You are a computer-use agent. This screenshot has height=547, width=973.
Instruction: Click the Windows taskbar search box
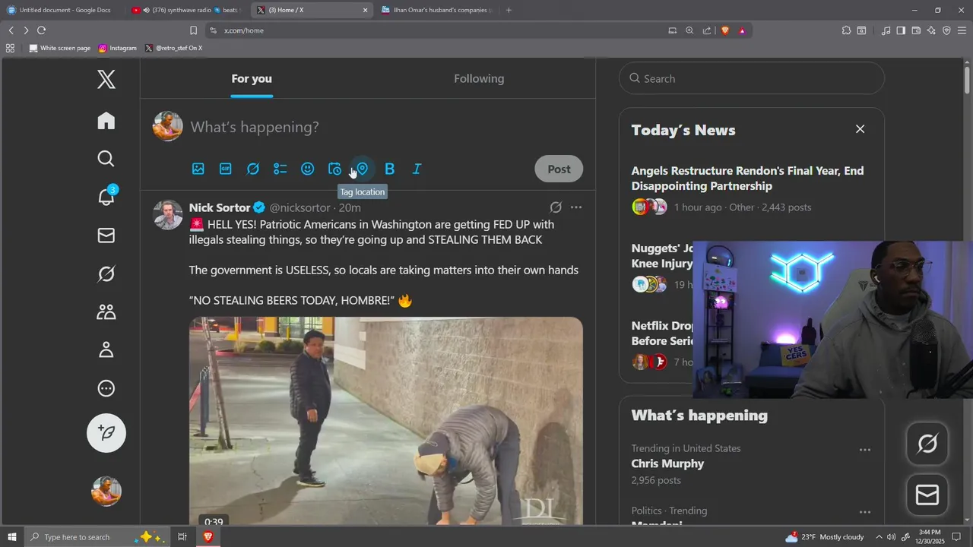(x=96, y=537)
